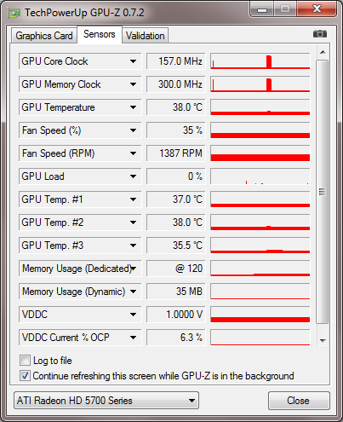This screenshot has width=343, height=422.
Task: Click the scrollbar down arrow
Action: pyautogui.click(x=323, y=340)
